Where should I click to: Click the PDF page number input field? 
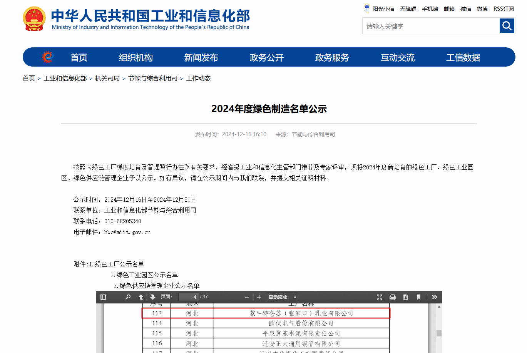click(x=188, y=297)
